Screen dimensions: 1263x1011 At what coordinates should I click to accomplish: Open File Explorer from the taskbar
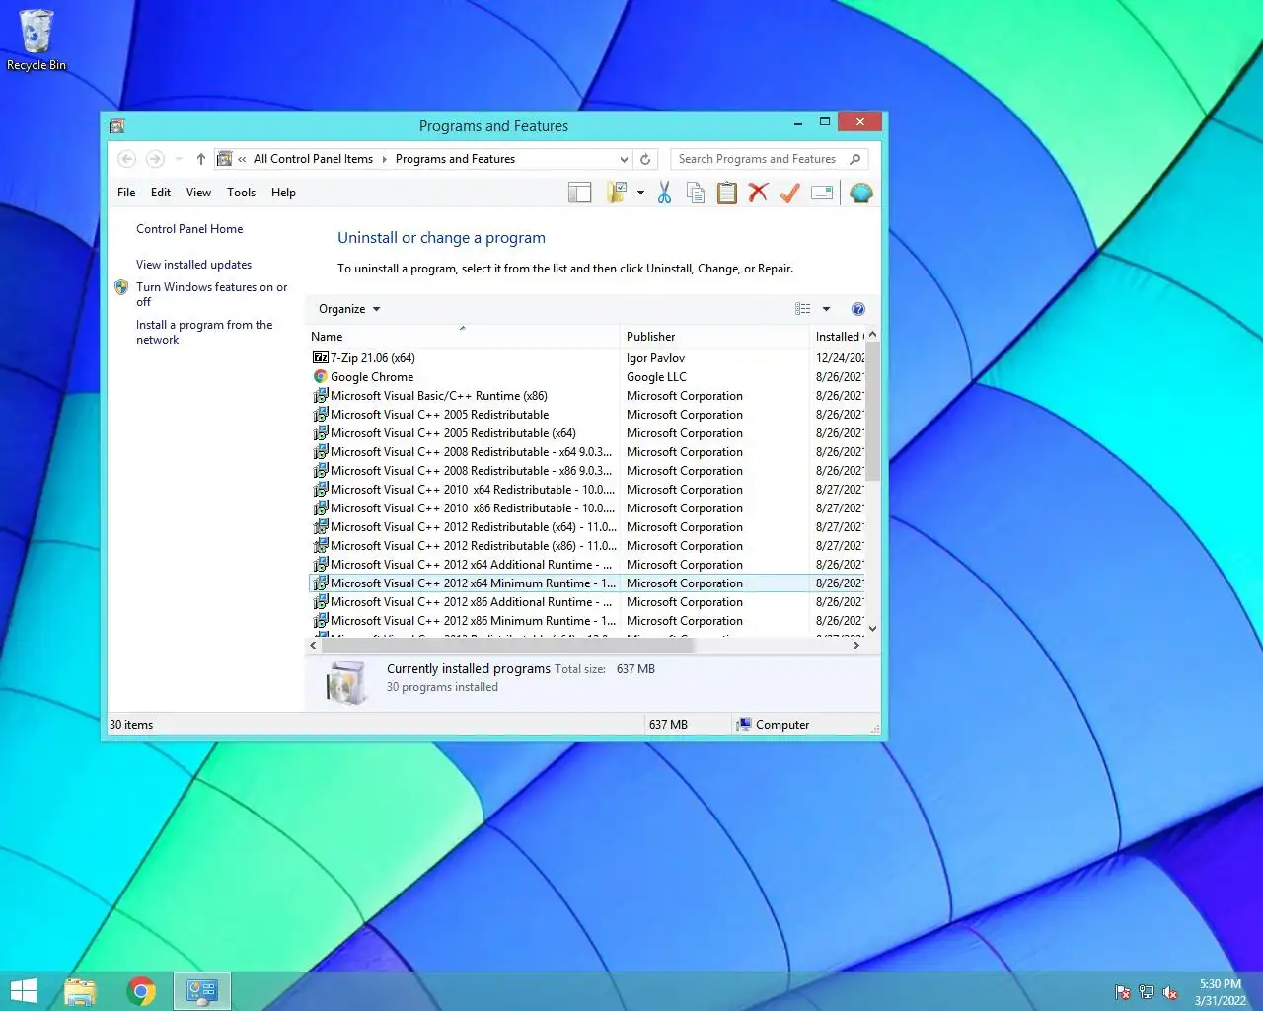click(80, 991)
